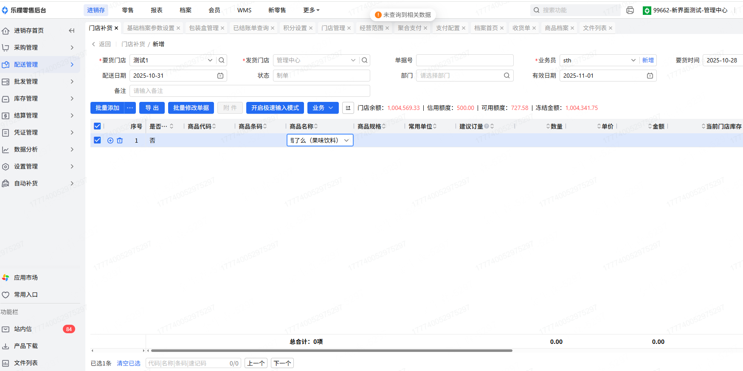
Task: Delete row 1 with the trash icon
Action: pos(120,141)
